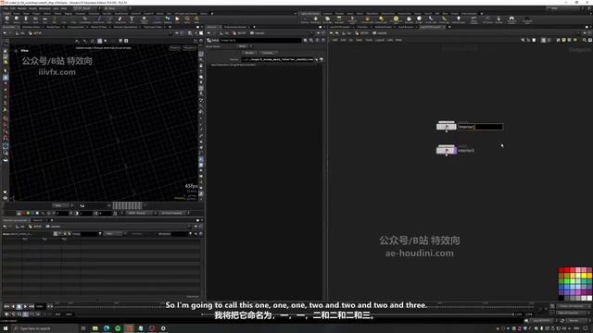The image size is (593, 333).
Task: Select the Sphere shelf tool
Action: pyautogui.click(x=17, y=19)
